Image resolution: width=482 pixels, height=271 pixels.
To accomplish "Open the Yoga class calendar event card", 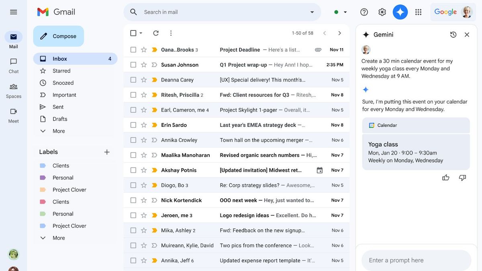I will [416, 152].
